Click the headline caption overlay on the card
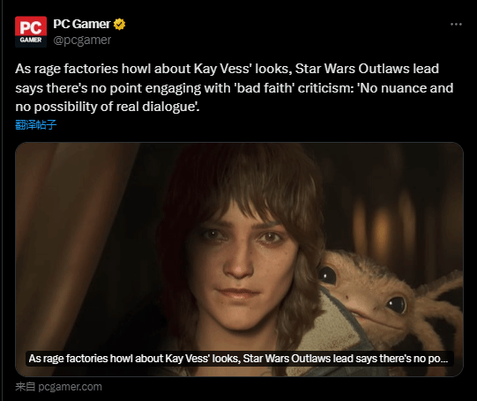Image resolution: width=477 pixels, height=401 pixels. click(239, 359)
